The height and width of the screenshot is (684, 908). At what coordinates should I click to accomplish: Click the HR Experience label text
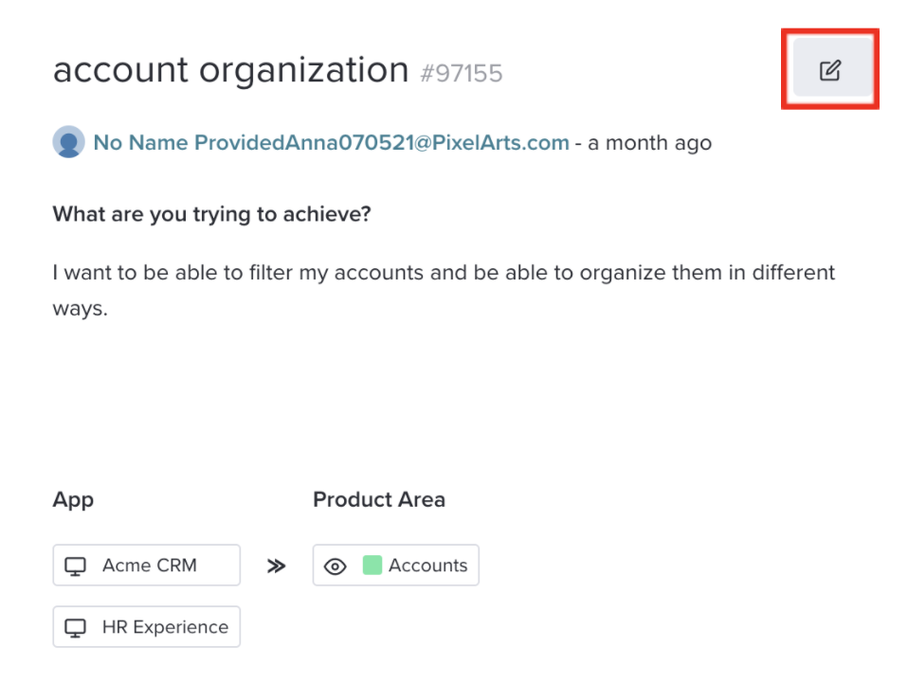(x=166, y=627)
